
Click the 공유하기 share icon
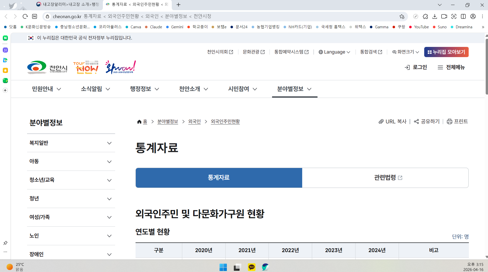[x=416, y=121]
